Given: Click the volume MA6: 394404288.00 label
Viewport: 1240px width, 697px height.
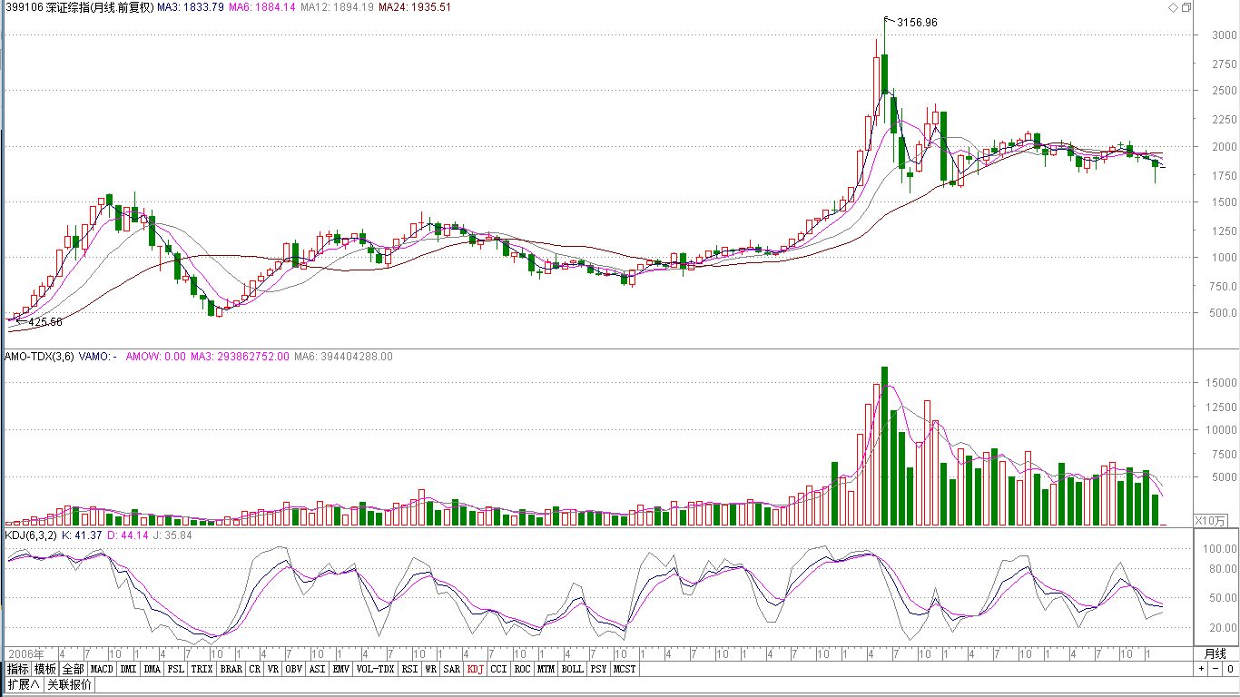Looking at the screenshot, I should click(343, 357).
